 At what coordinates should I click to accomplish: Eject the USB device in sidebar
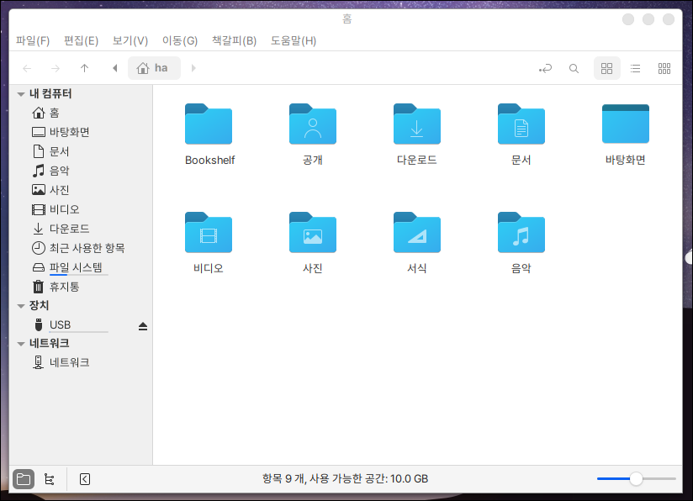143,325
